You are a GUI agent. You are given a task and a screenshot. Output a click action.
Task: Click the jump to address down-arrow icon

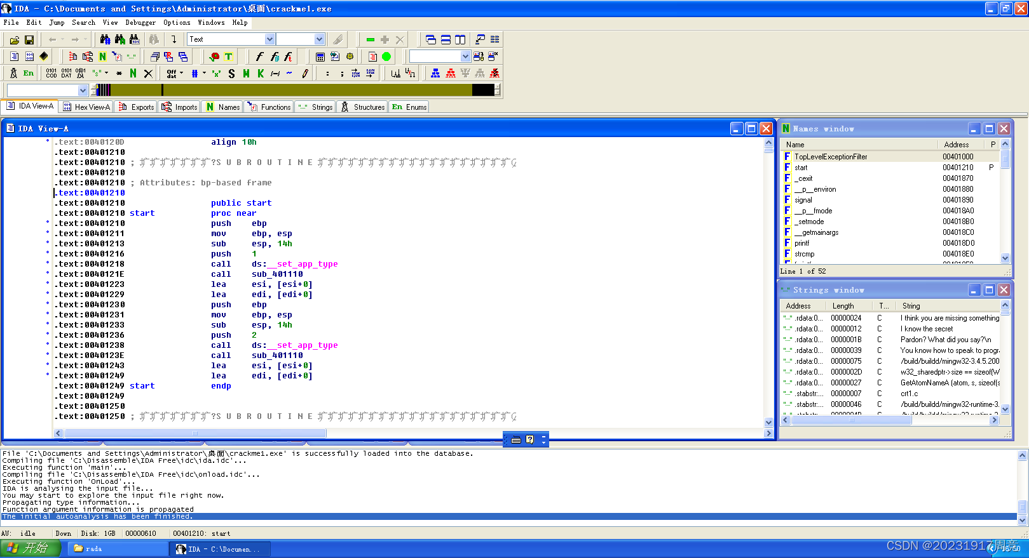point(174,39)
